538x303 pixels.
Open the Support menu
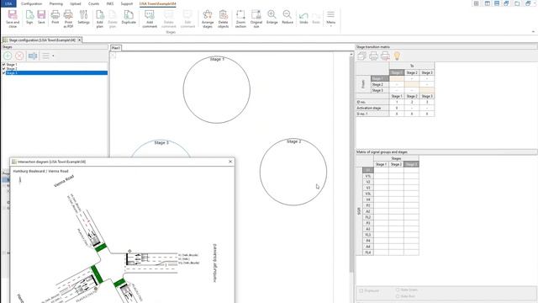[x=127, y=3]
